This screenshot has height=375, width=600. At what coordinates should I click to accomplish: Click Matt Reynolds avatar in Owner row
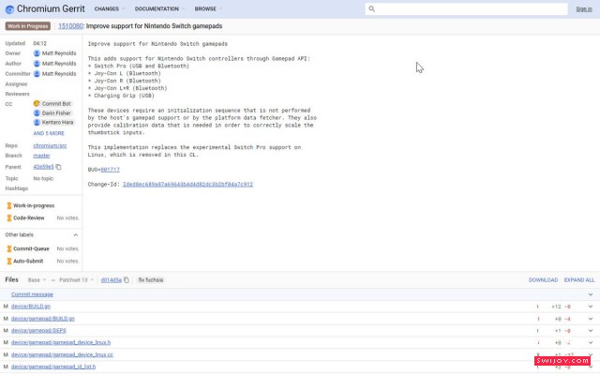[37, 53]
